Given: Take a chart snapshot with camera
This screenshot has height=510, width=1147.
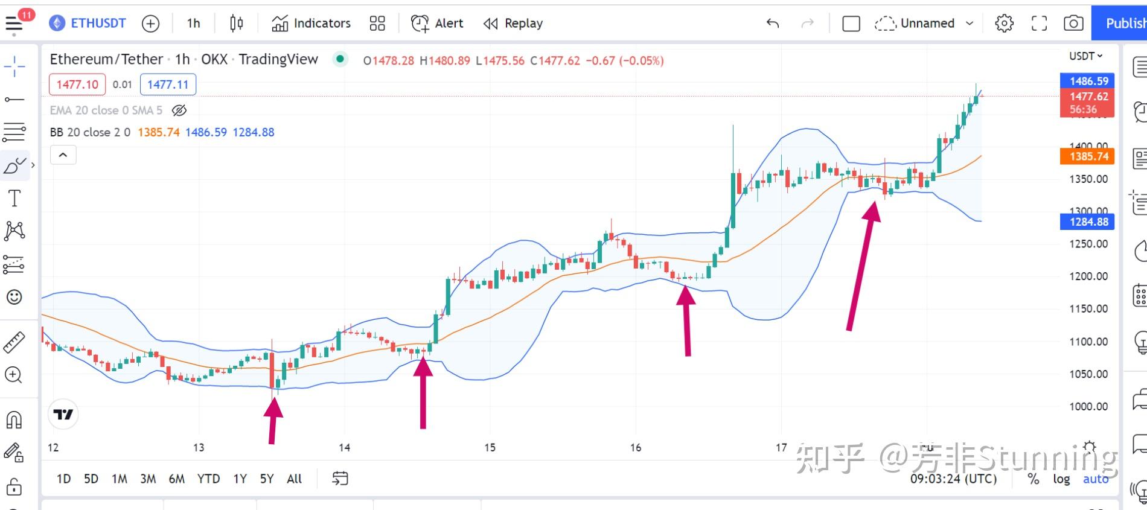Looking at the screenshot, I should [x=1073, y=23].
